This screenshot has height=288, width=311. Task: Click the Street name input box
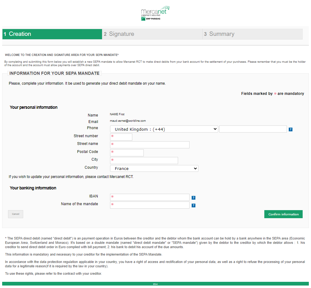tap(150, 145)
